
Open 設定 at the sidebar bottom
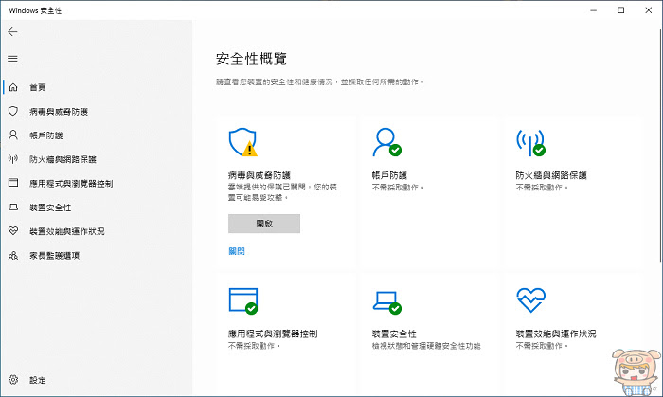tap(38, 380)
